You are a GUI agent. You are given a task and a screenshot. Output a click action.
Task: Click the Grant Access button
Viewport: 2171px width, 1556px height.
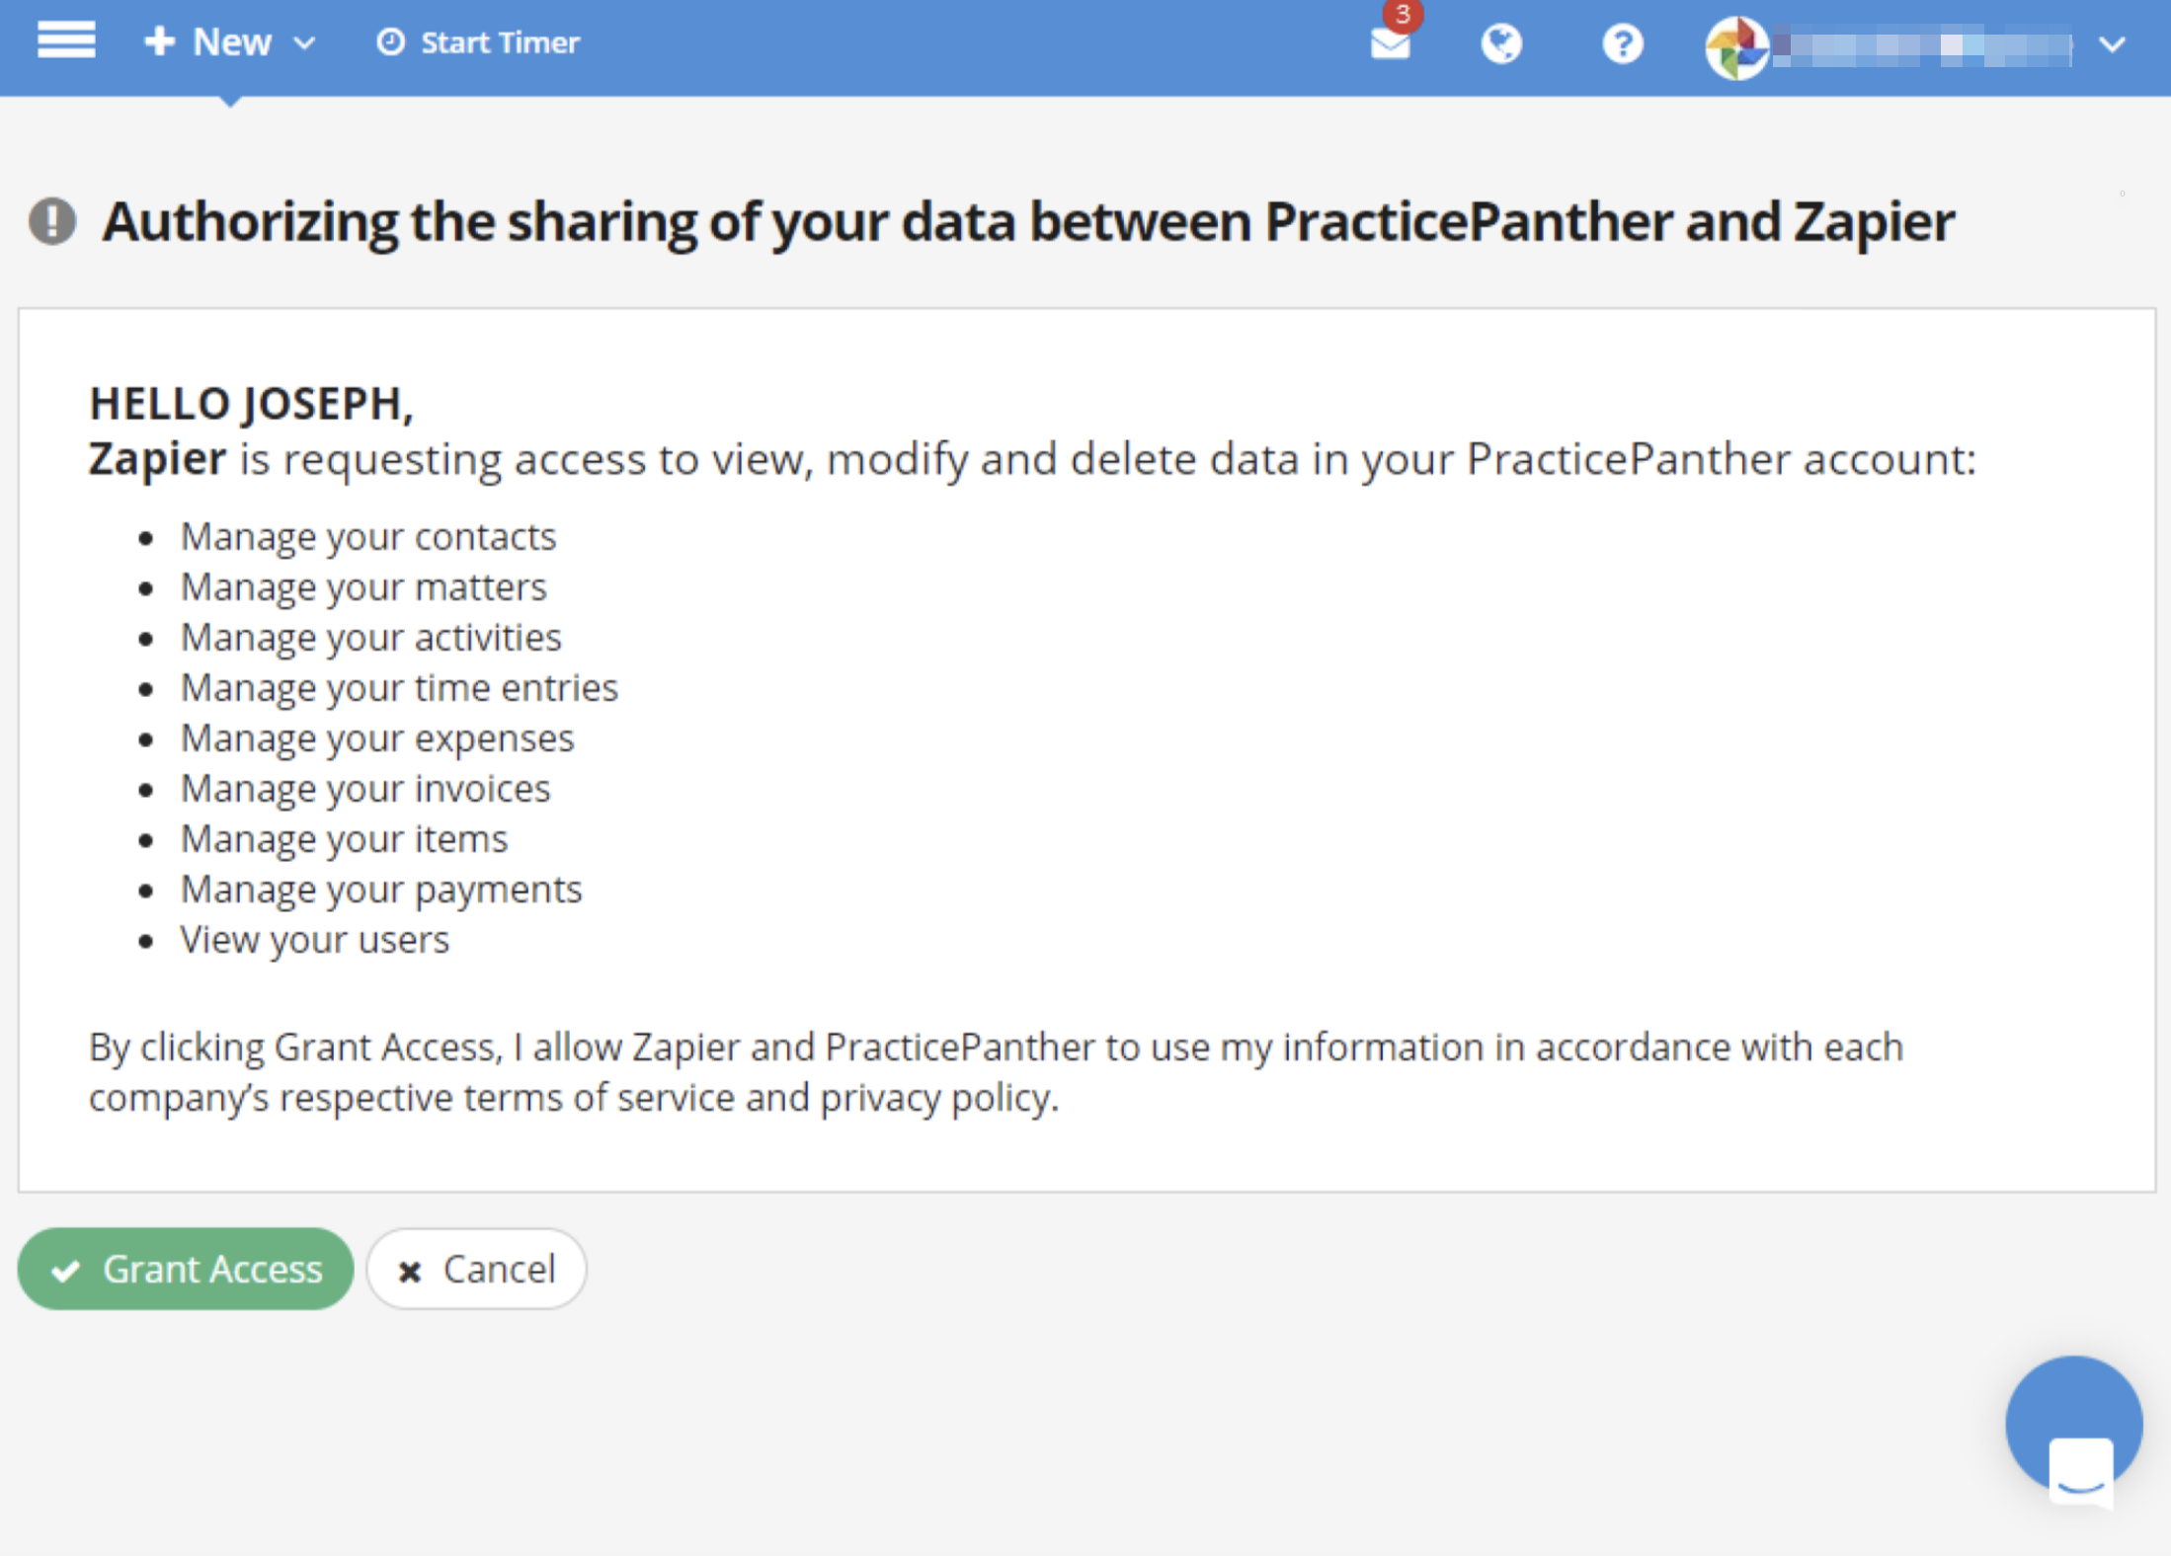click(x=186, y=1269)
